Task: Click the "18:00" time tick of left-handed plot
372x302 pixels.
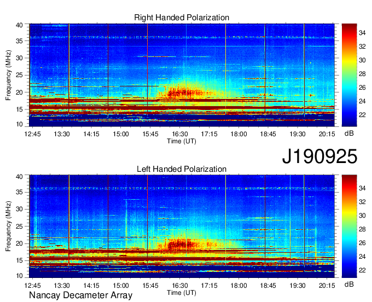Action: click(x=239, y=285)
